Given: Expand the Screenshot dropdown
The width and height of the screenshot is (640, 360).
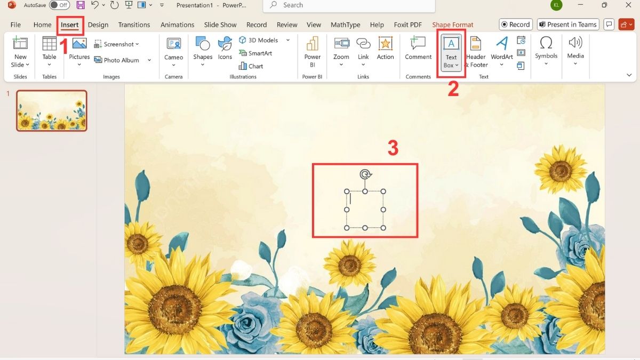Looking at the screenshot, I should [137, 44].
